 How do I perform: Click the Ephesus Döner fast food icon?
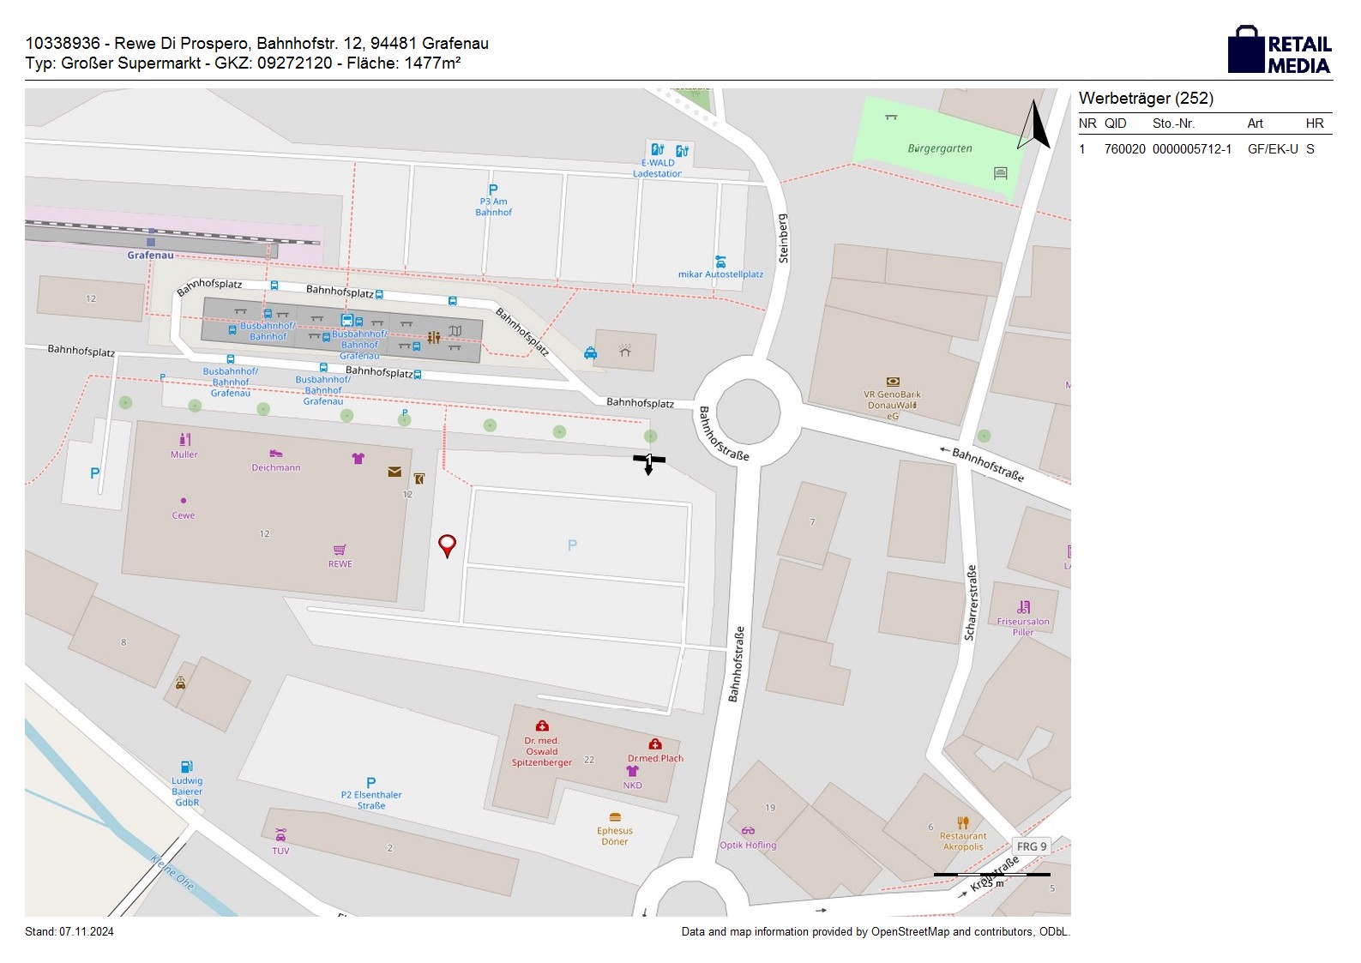pyautogui.click(x=615, y=817)
